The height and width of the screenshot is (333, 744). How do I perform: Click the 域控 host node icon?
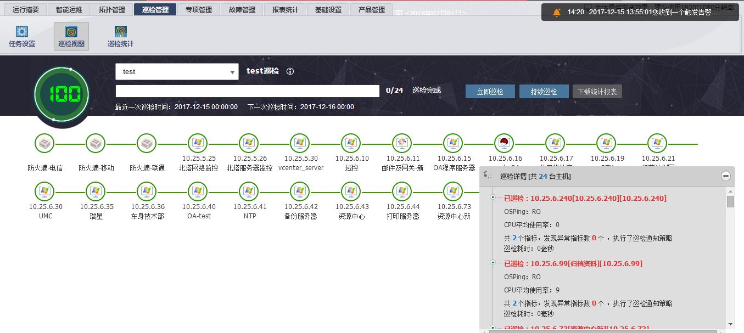point(350,143)
